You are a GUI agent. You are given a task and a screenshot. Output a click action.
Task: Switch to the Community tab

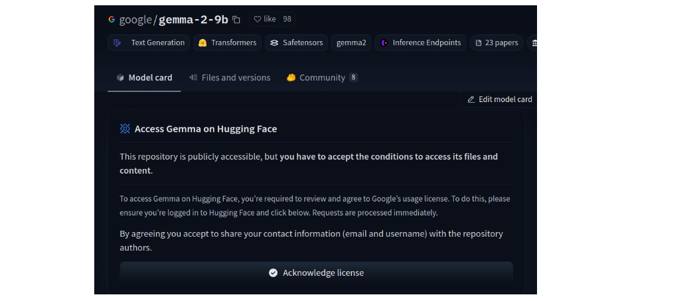click(322, 78)
